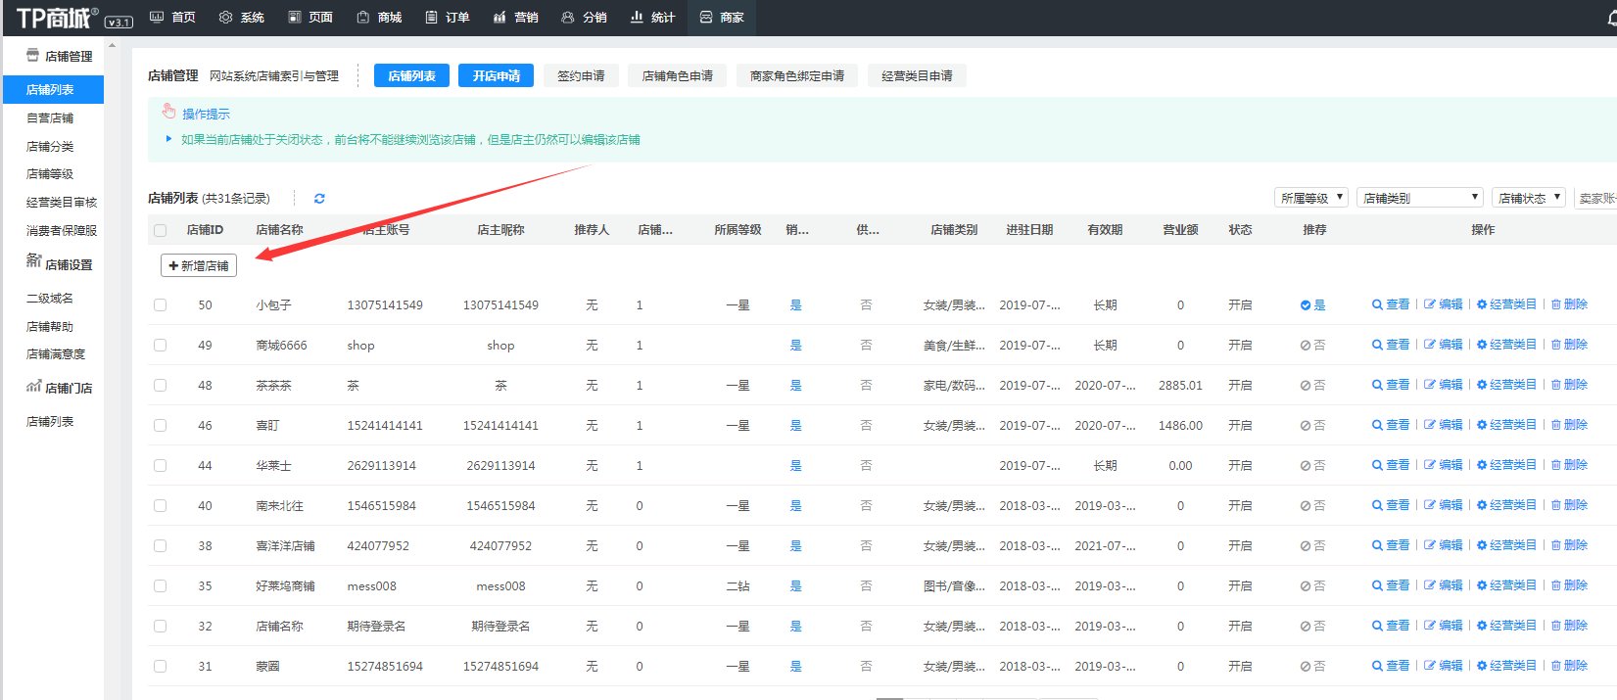The image size is (1617, 700).
Task: Click the 编辑 pencil icon for shop 商城6666
Action: (x=1430, y=346)
